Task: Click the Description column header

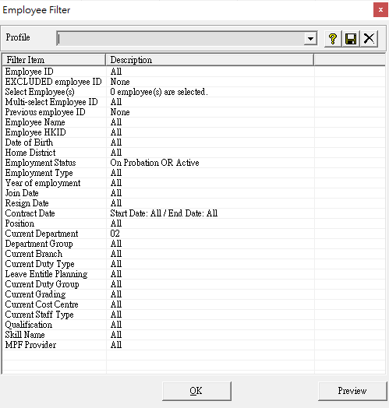Action: click(x=210, y=60)
